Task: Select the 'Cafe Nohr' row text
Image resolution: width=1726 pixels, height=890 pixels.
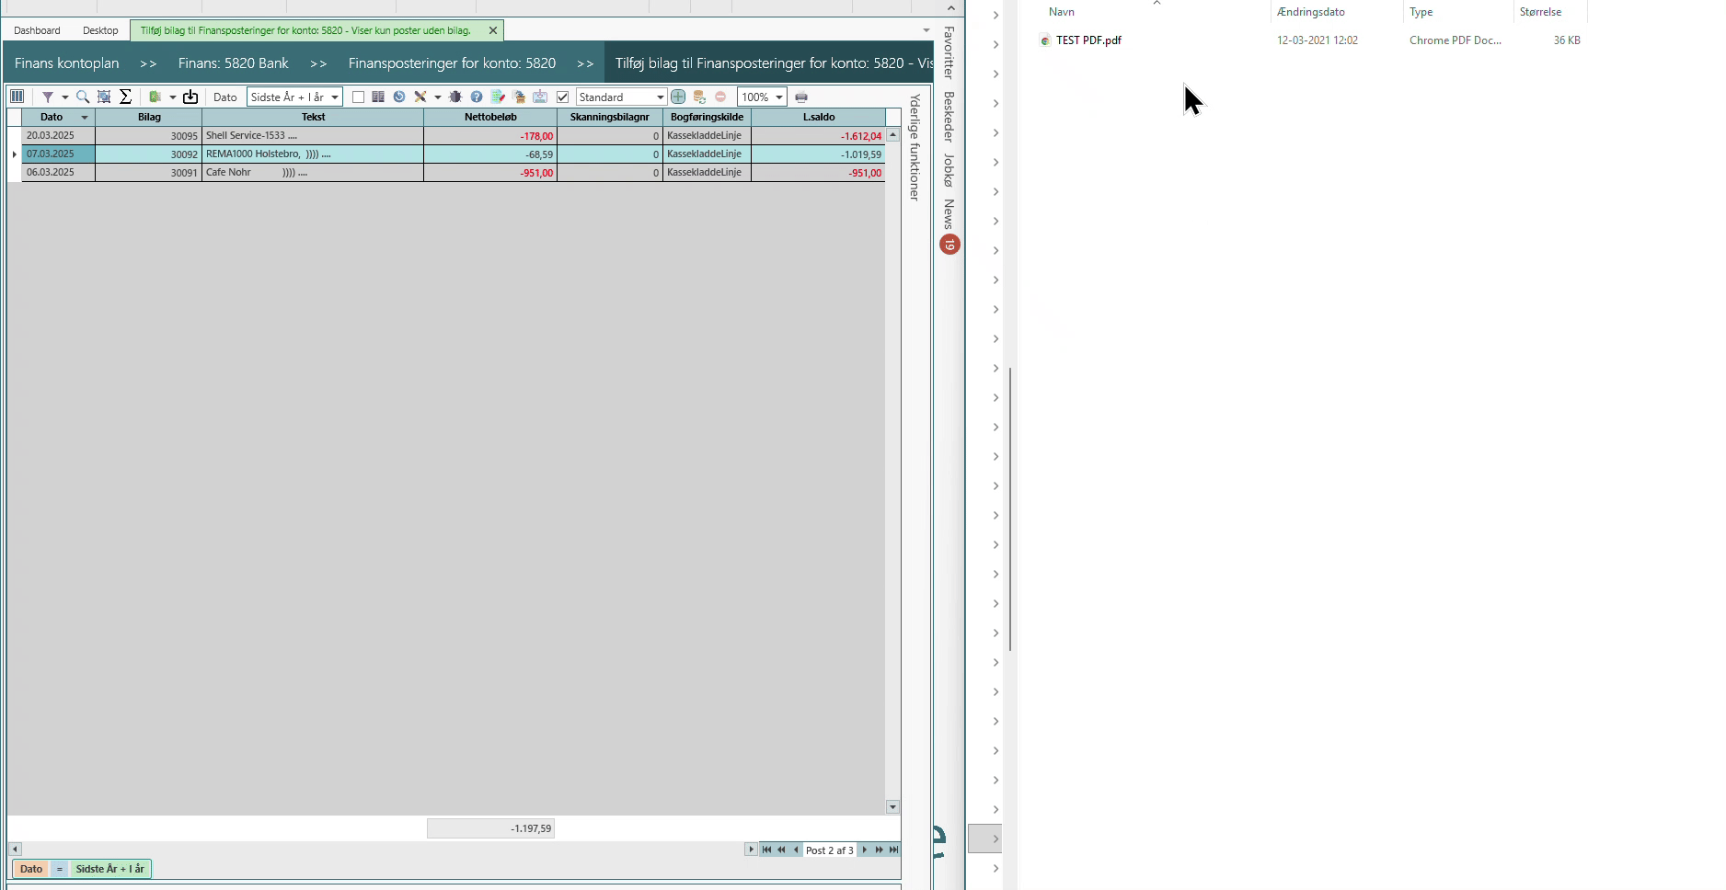Action: coord(256,172)
